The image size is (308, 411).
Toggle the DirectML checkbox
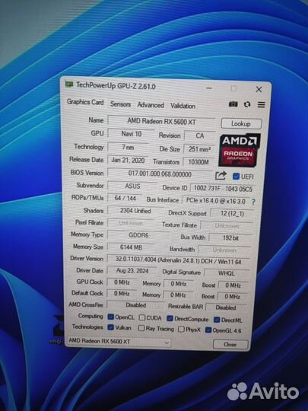216,320
